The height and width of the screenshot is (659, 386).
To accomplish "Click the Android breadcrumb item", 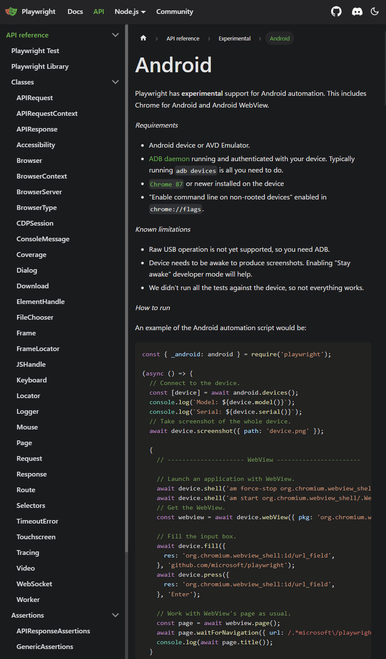I will point(280,39).
